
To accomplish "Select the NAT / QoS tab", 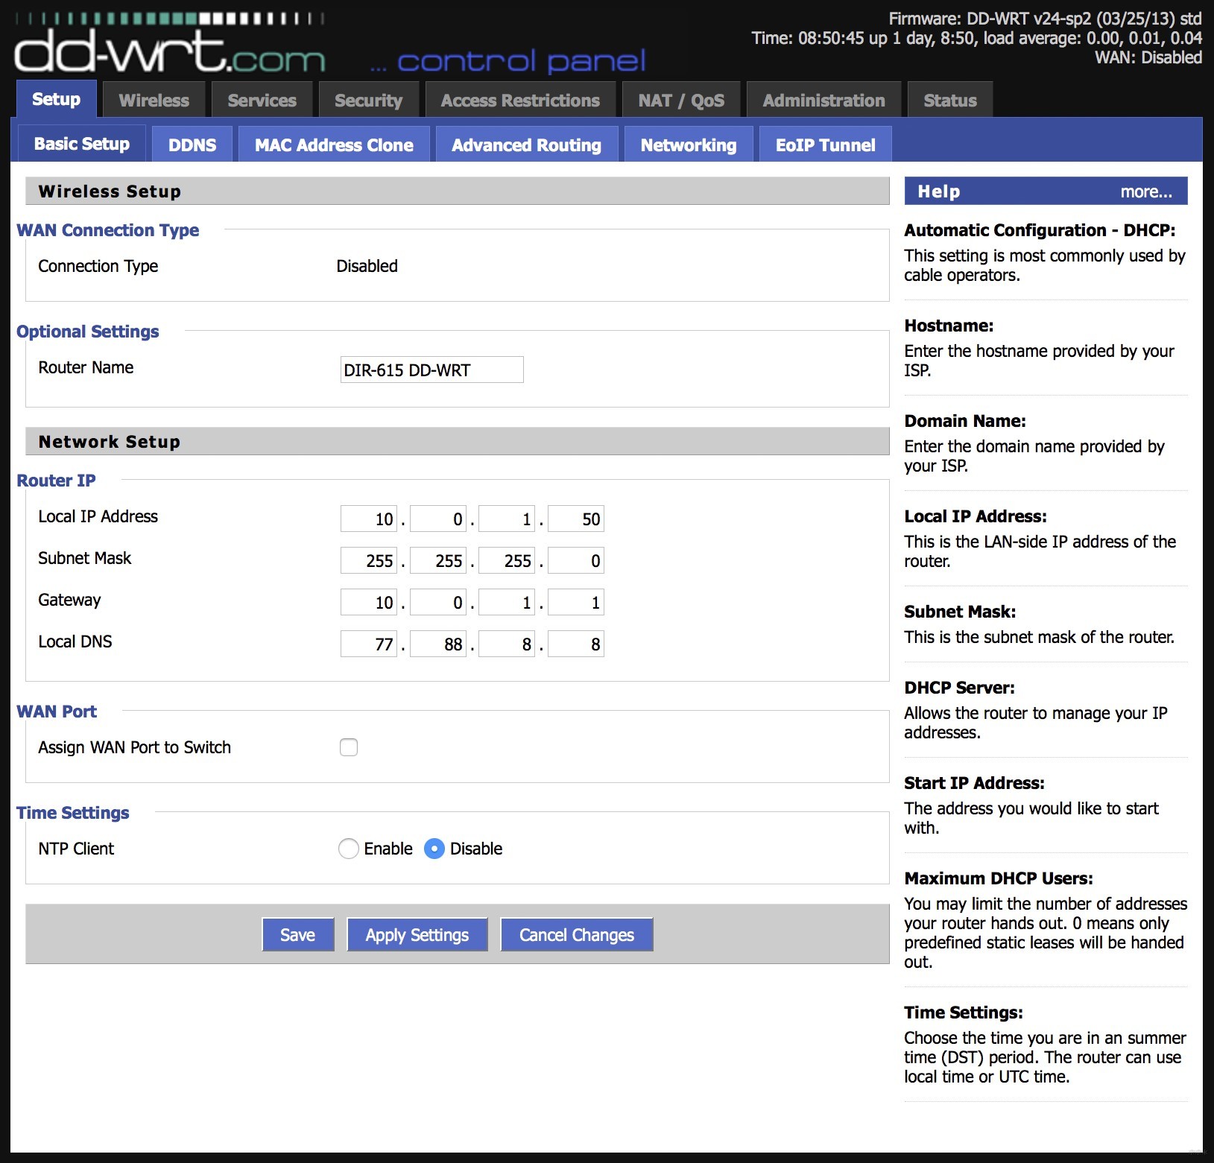I will [681, 100].
